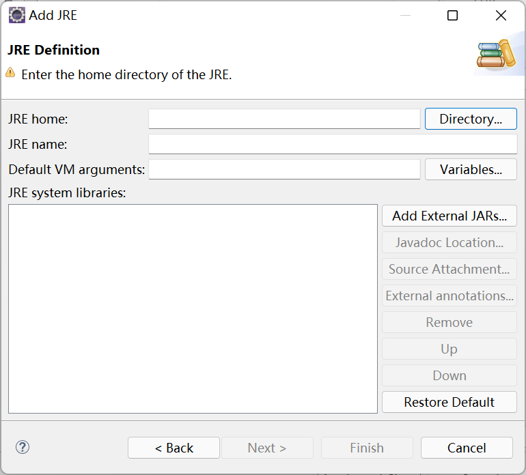
Task: Go back with the Back button
Action: tap(174, 448)
